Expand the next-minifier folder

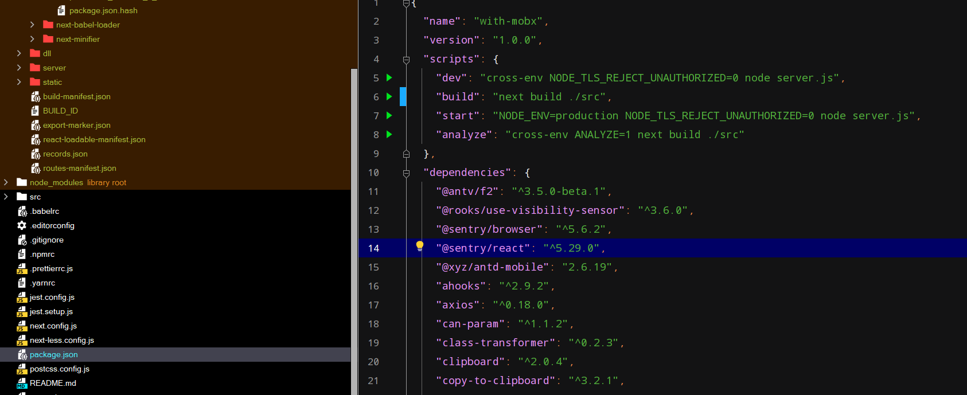click(32, 39)
